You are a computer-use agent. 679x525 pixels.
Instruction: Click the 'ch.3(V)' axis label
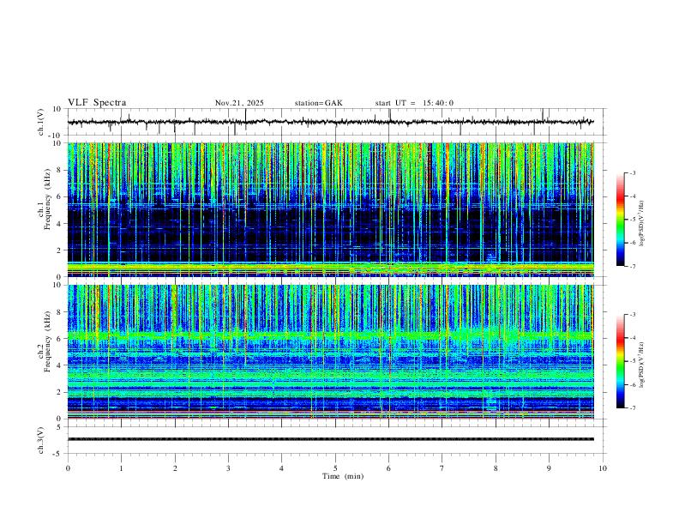coord(41,441)
